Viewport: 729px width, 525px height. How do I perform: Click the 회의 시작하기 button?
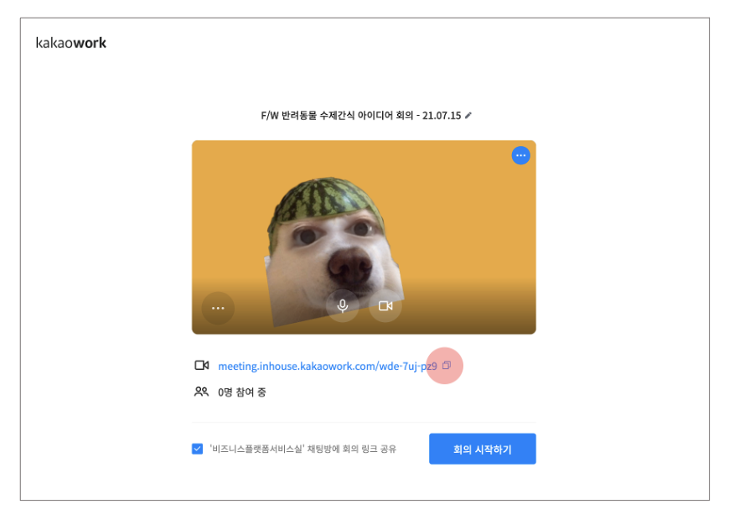(x=482, y=449)
